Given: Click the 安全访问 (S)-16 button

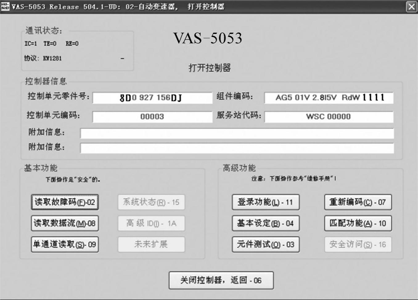Looking at the screenshot, I should (x=358, y=245).
